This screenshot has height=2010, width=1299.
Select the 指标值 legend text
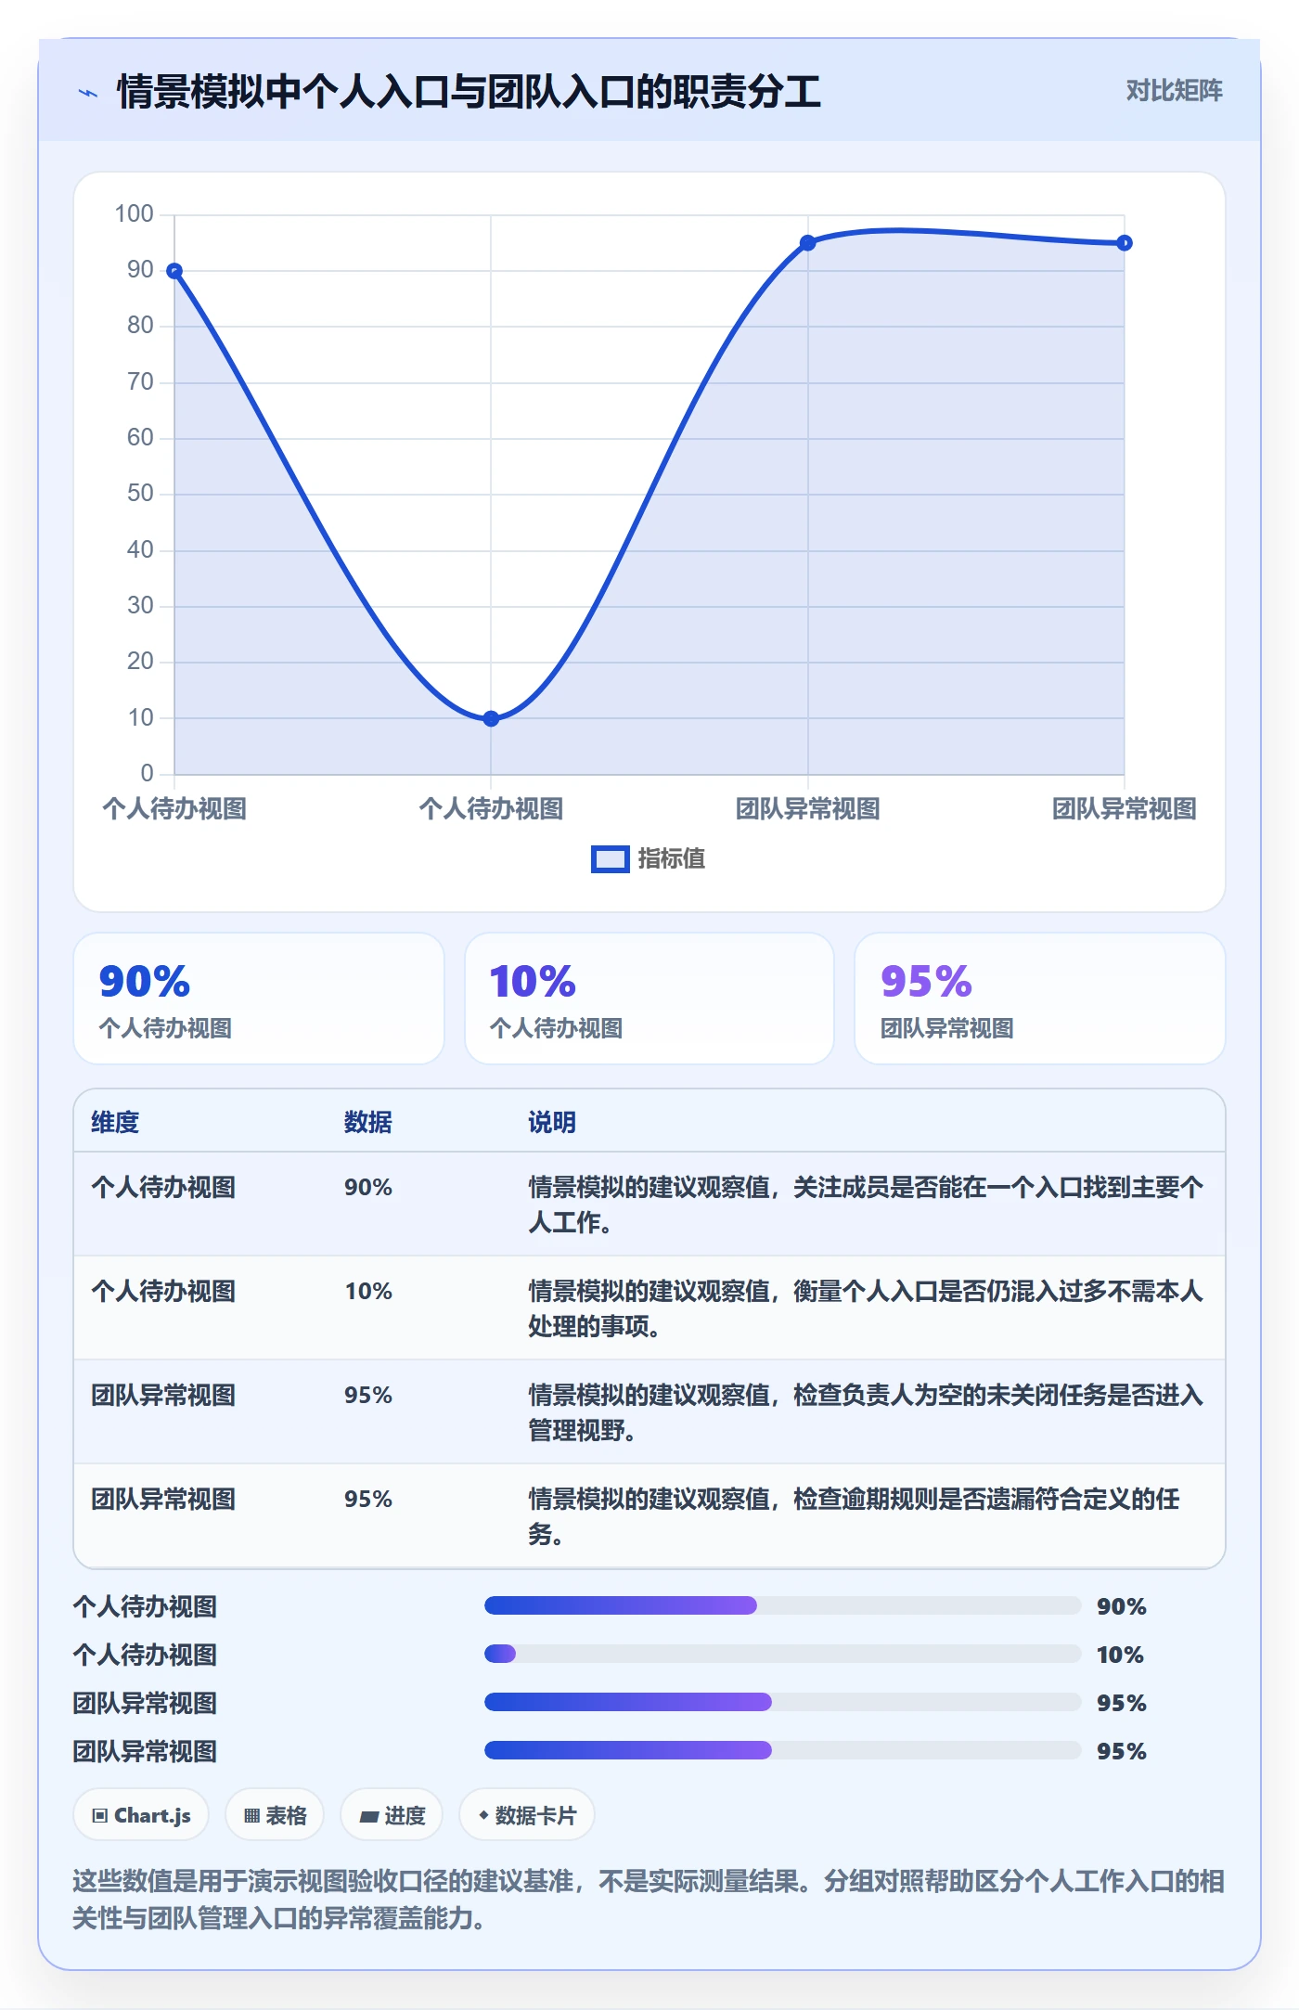click(672, 859)
